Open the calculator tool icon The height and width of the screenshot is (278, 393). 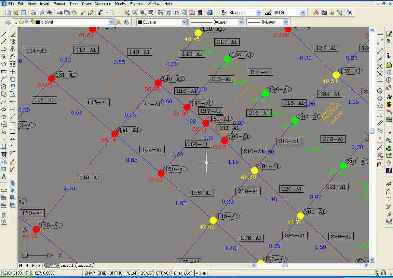tap(200, 13)
